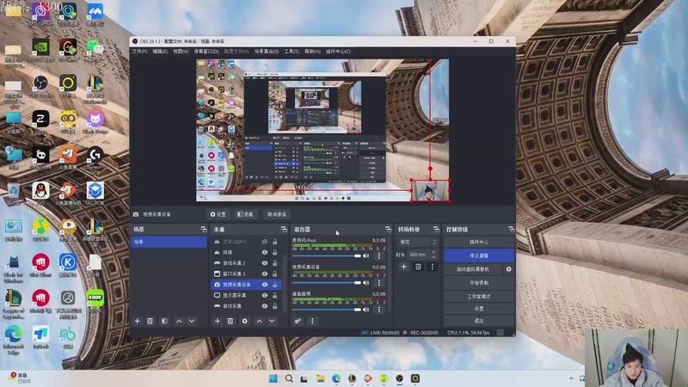Mute the 麦克风/Aux speaker icon
688x387 pixels.
click(366, 255)
